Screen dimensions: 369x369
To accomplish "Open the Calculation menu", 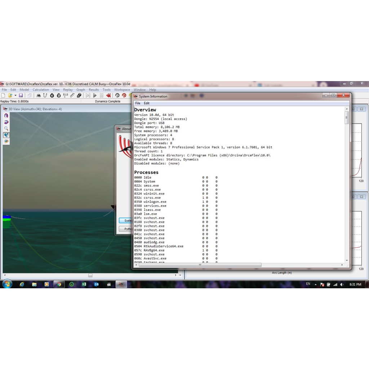I will click(41, 90).
